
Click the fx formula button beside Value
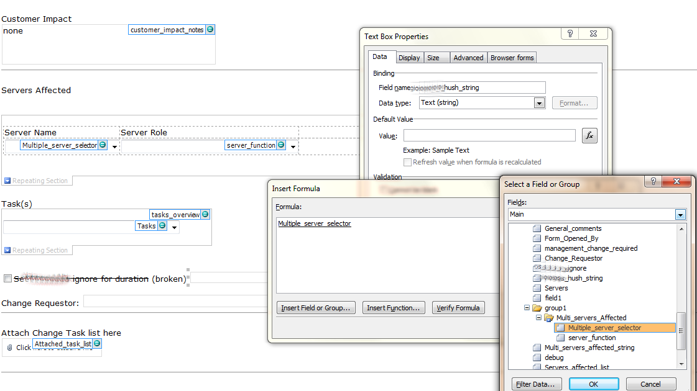coord(589,135)
